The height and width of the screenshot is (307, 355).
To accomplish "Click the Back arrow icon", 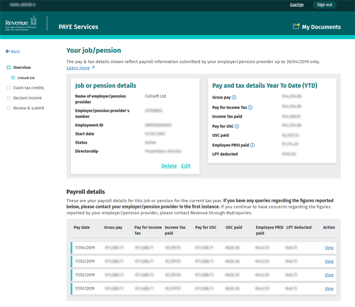I will coord(8,52).
